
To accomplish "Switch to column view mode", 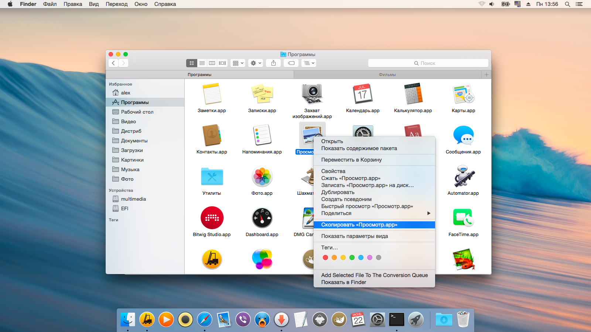I will [212, 63].
